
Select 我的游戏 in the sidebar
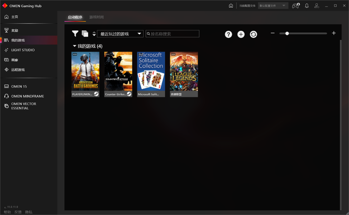(x=29, y=40)
